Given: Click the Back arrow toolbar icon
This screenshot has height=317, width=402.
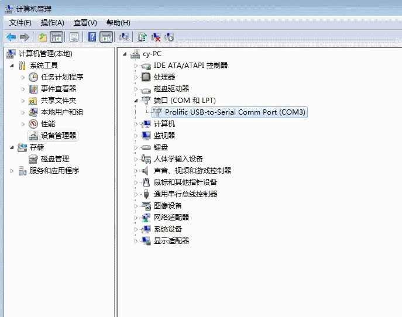Looking at the screenshot, I should [11, 37].
